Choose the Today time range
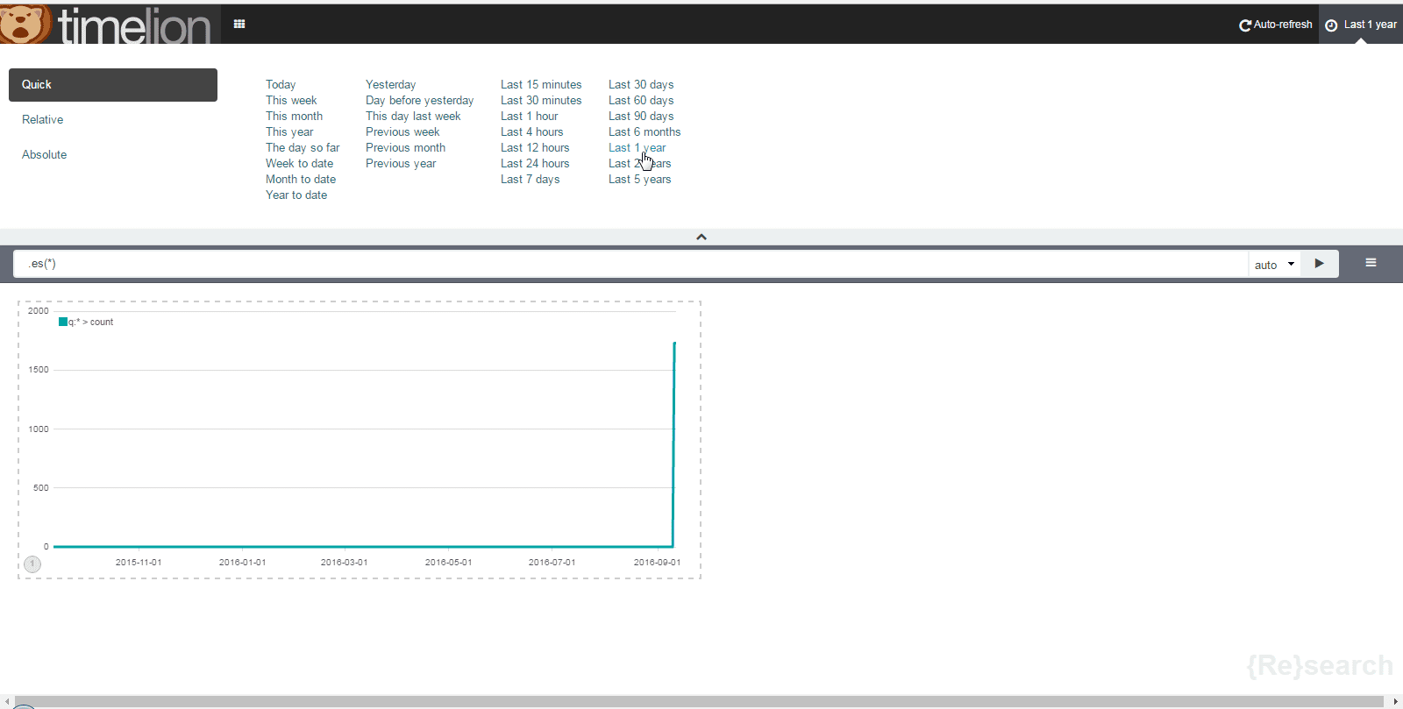The height and width of the screenshot is (709, 1403). tap(281, 85)
